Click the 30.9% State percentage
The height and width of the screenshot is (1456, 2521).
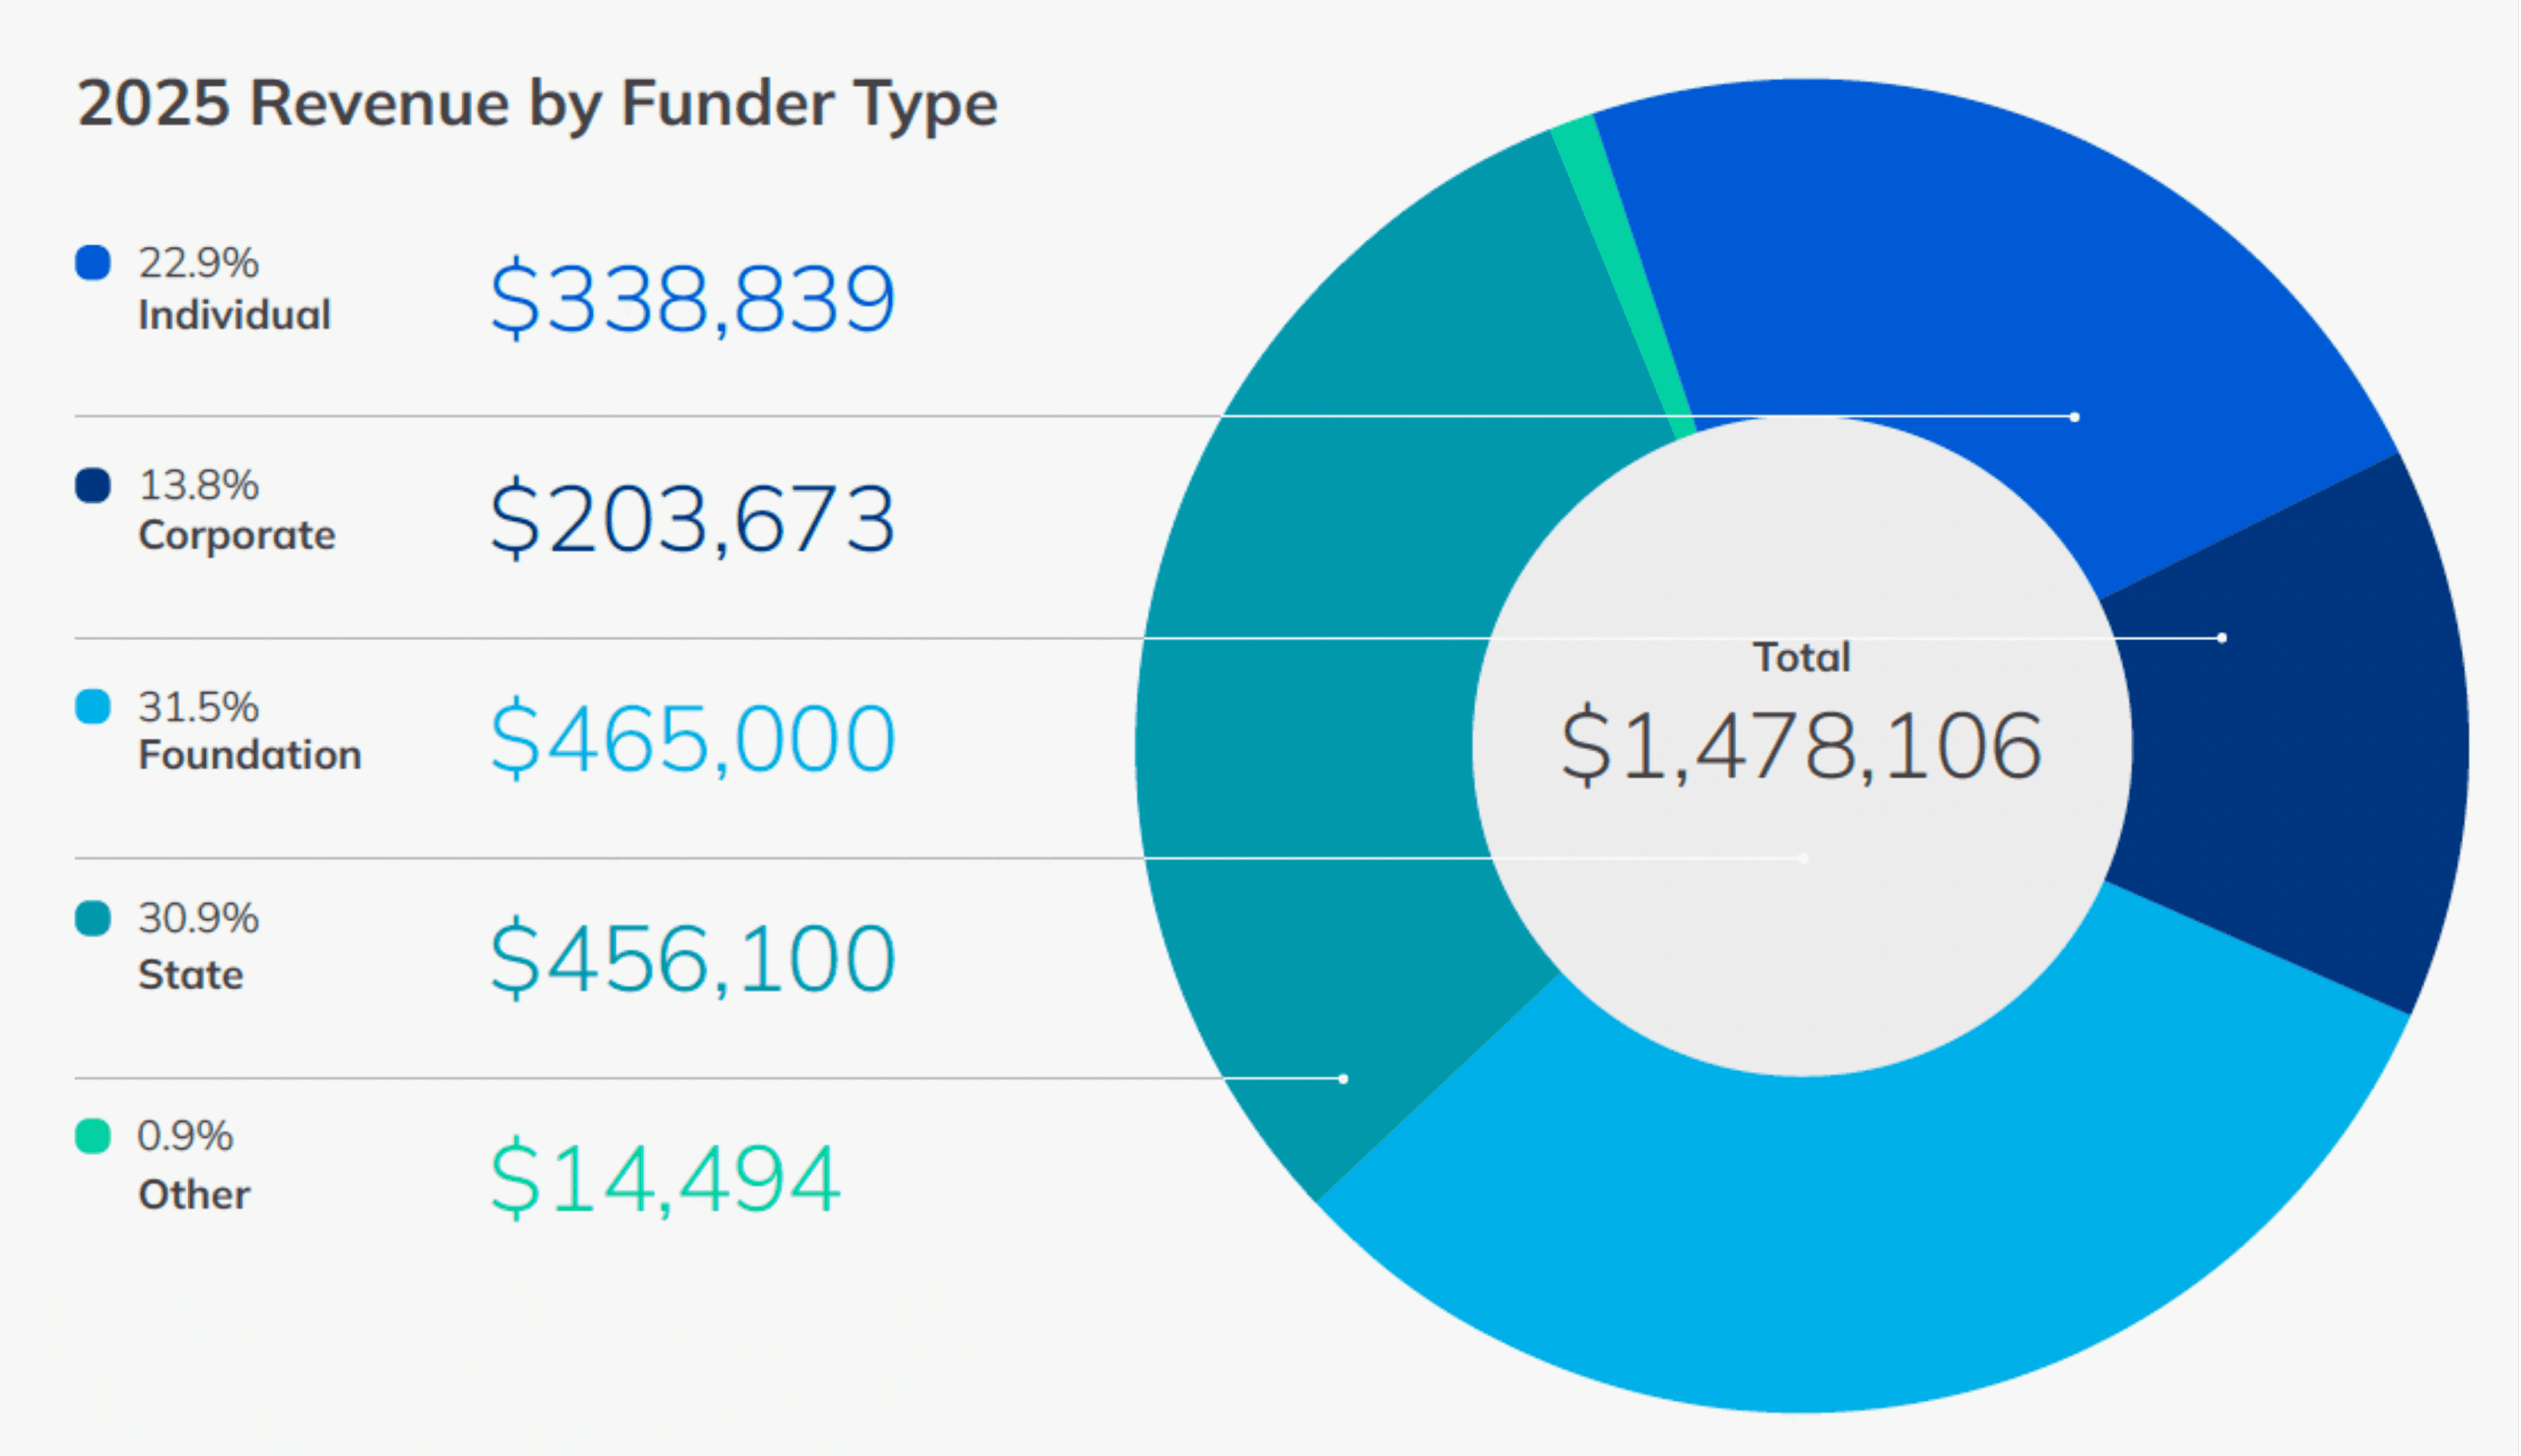coord(198,918)
